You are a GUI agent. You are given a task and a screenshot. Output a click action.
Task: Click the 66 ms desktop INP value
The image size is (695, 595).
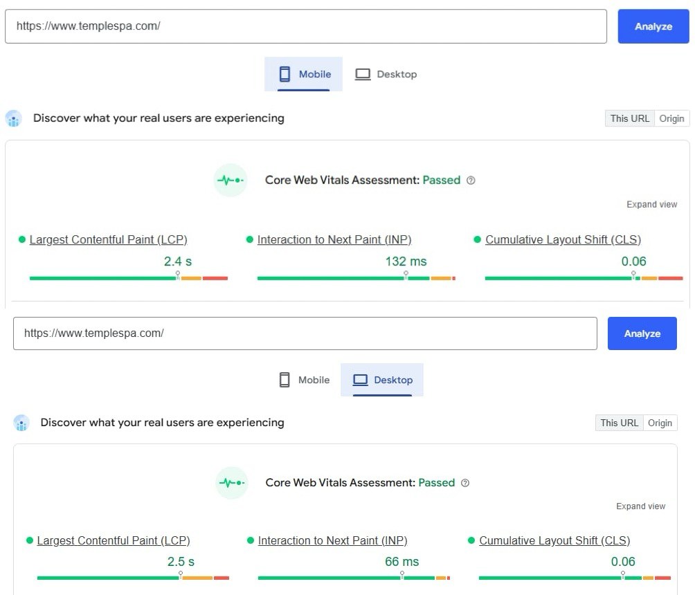point(401,562)
